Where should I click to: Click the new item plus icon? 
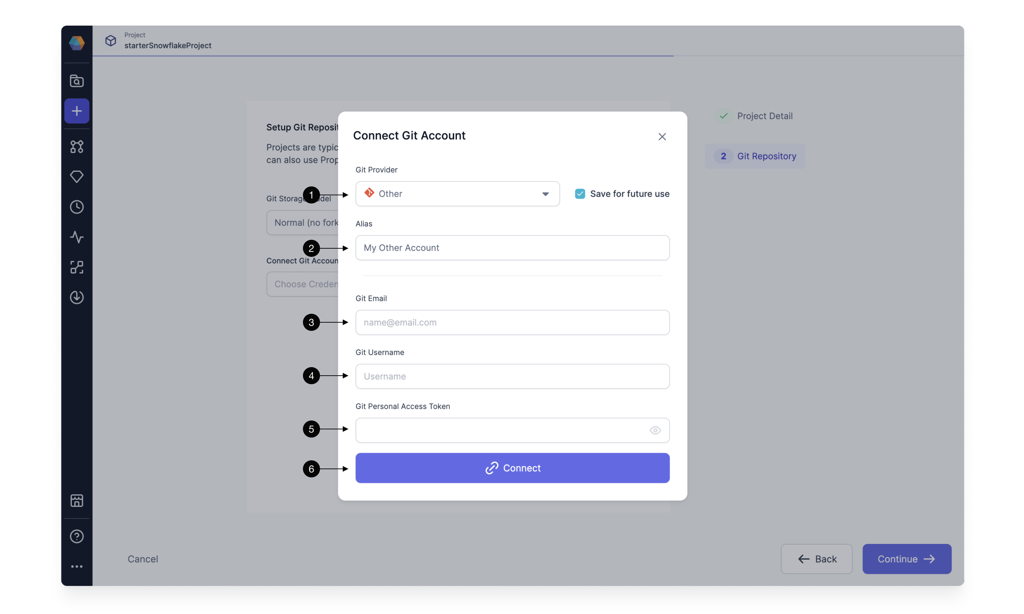click(x=76, y=110)
